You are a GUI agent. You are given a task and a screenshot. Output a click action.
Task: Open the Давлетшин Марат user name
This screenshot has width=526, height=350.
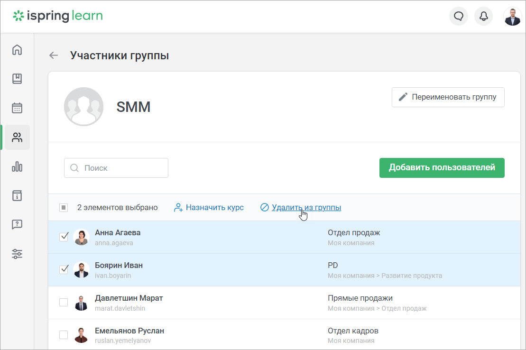129,298
